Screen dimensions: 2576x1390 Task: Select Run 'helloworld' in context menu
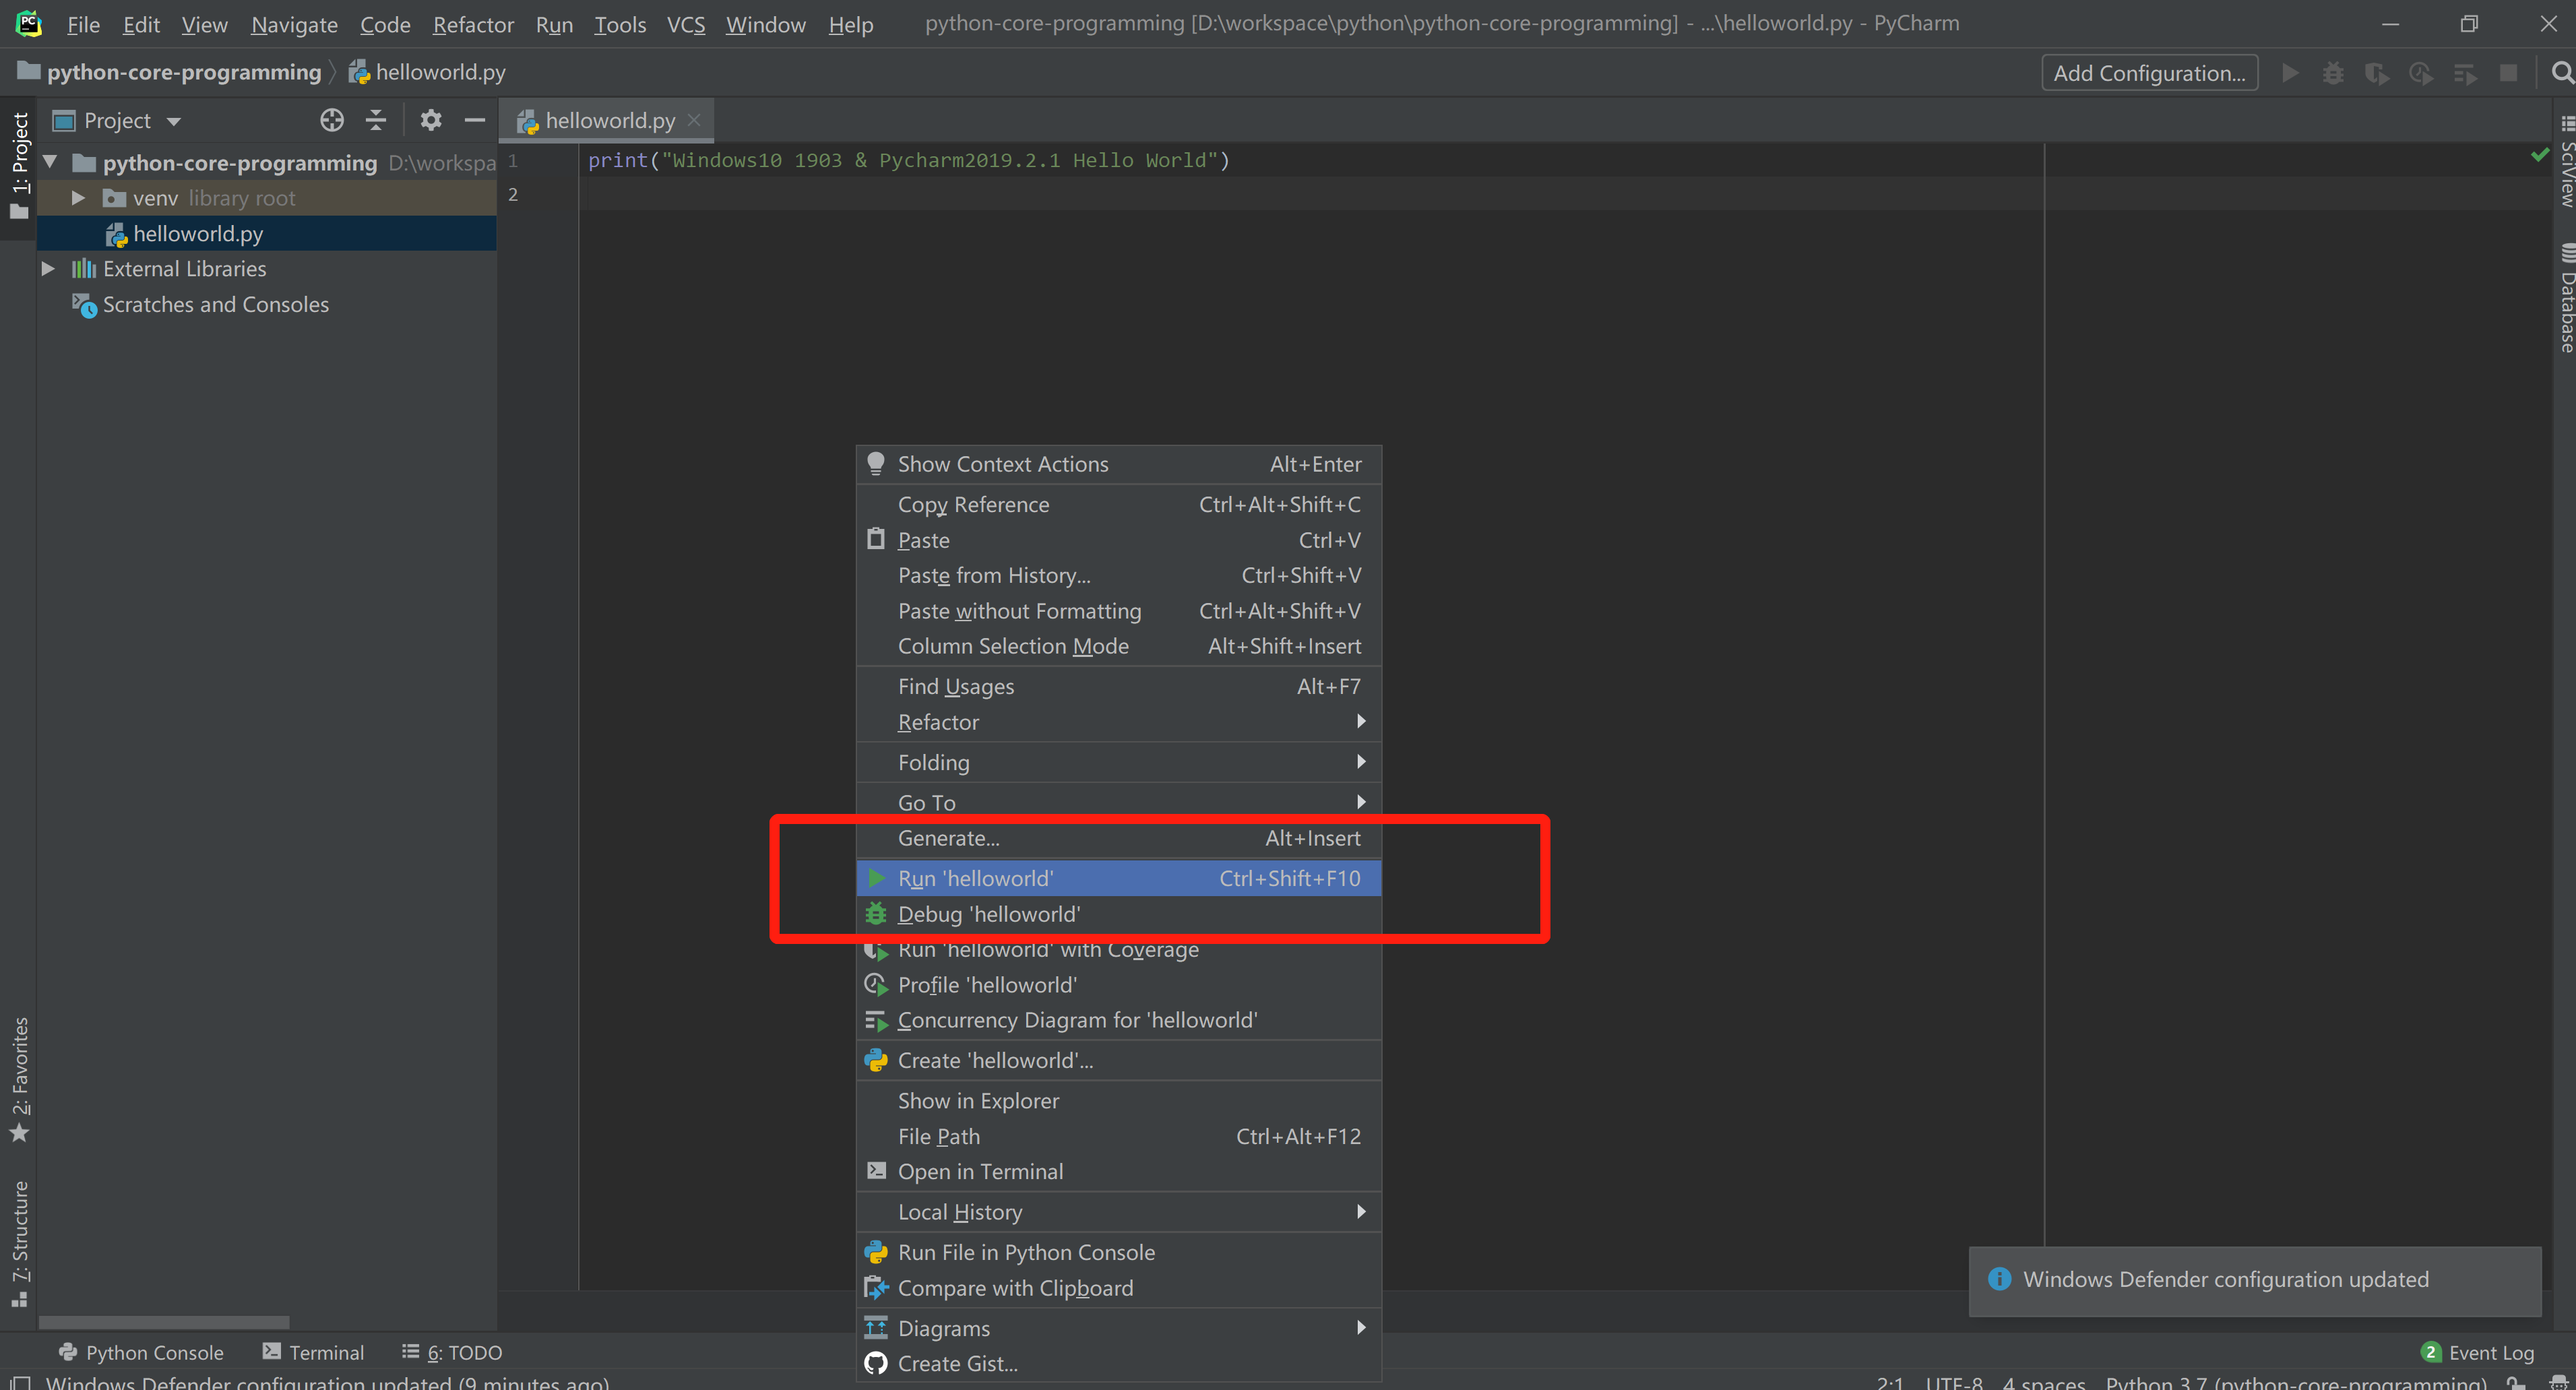(x=1118, y=878)
